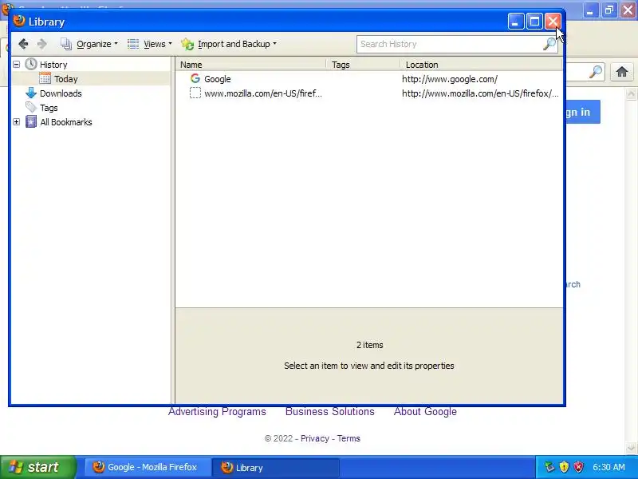Click the taskbar clock showing 6:30 AM

[x=608, y=467]
